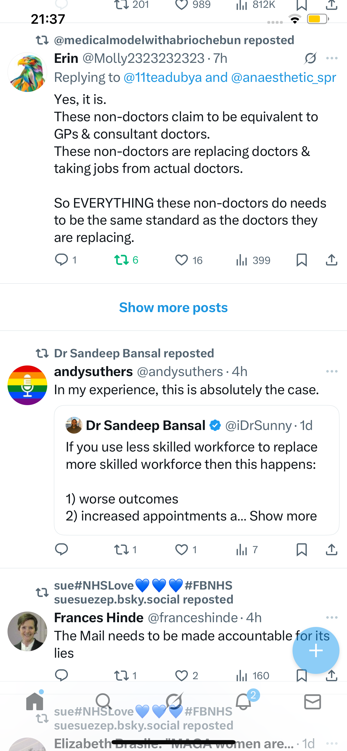Open more options on Frances Hinde post
This screenshot has height=751, width=347.
click(x=332, y=617)
